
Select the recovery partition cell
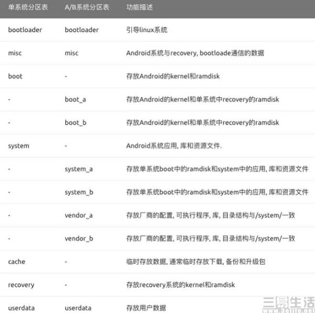pos(21,285)
